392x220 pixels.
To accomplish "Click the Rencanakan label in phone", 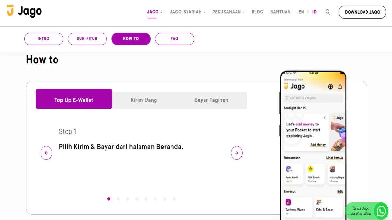I will click(x=292, y=158).
